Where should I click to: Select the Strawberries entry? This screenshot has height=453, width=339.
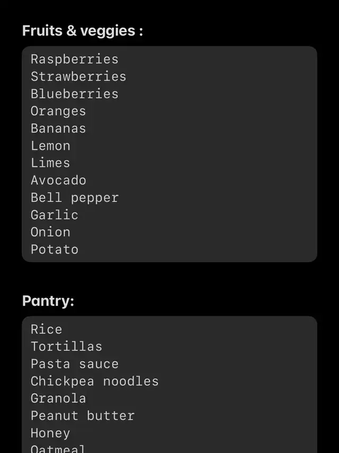pos(78,77)
